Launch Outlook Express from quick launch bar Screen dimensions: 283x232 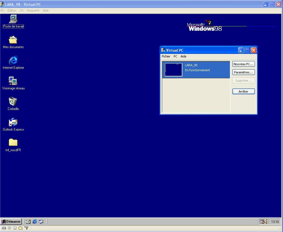[x=41, y=222]
